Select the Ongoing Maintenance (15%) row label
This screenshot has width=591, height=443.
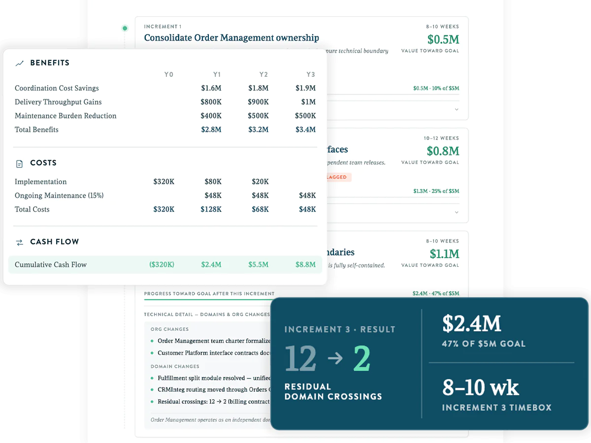[59, 195]
